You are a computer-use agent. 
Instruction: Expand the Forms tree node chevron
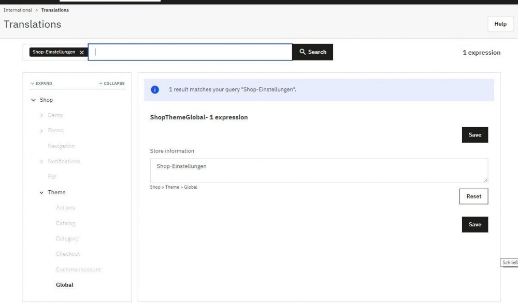coord(41,131)
